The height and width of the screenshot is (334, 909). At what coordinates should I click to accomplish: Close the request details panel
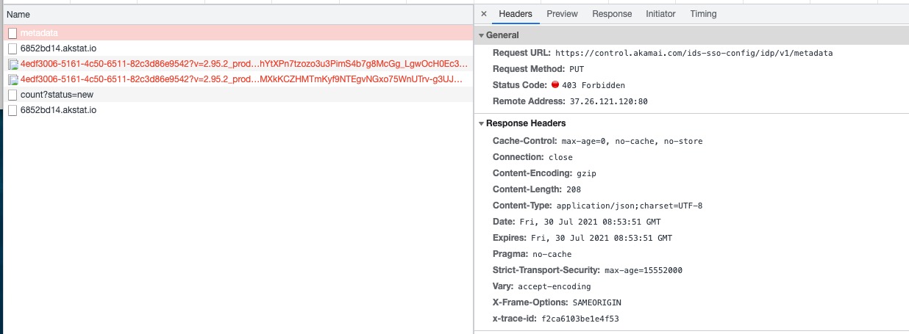tap(483, 14)
